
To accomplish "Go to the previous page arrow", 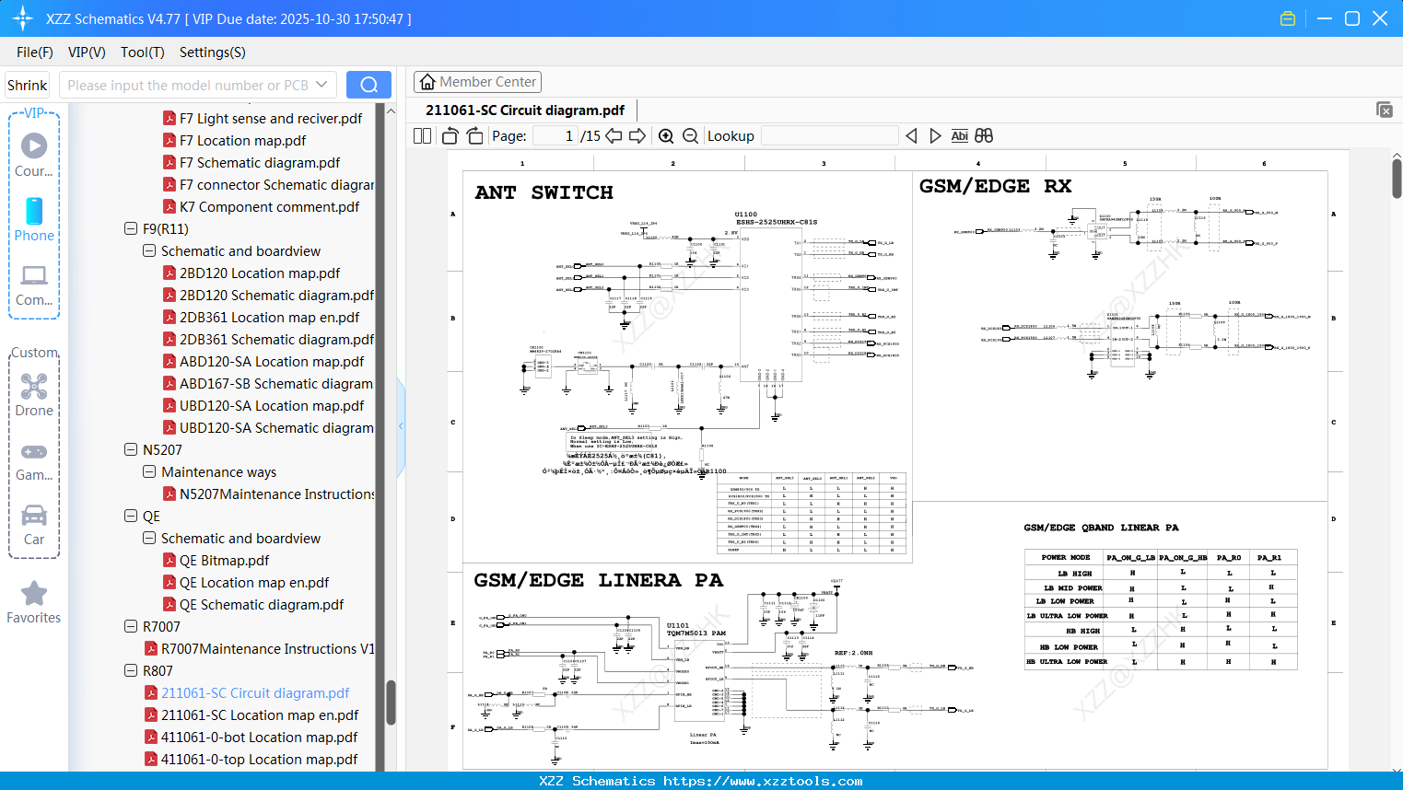I will tap(614, 136).
